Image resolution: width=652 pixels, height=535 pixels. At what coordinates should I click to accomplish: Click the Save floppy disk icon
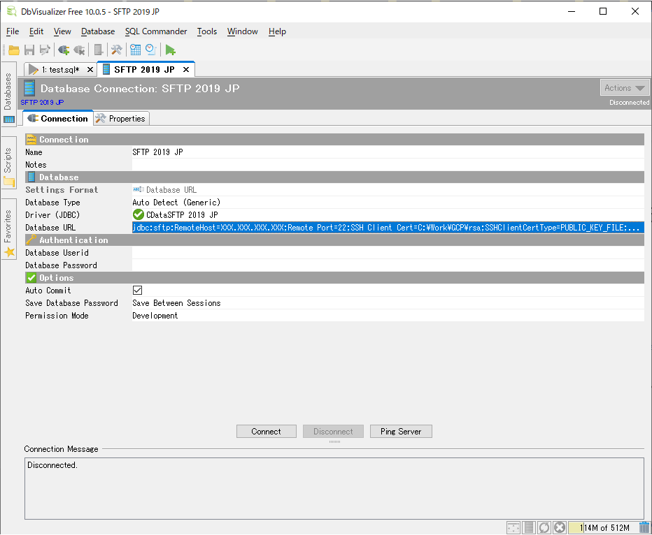(29, 50)
